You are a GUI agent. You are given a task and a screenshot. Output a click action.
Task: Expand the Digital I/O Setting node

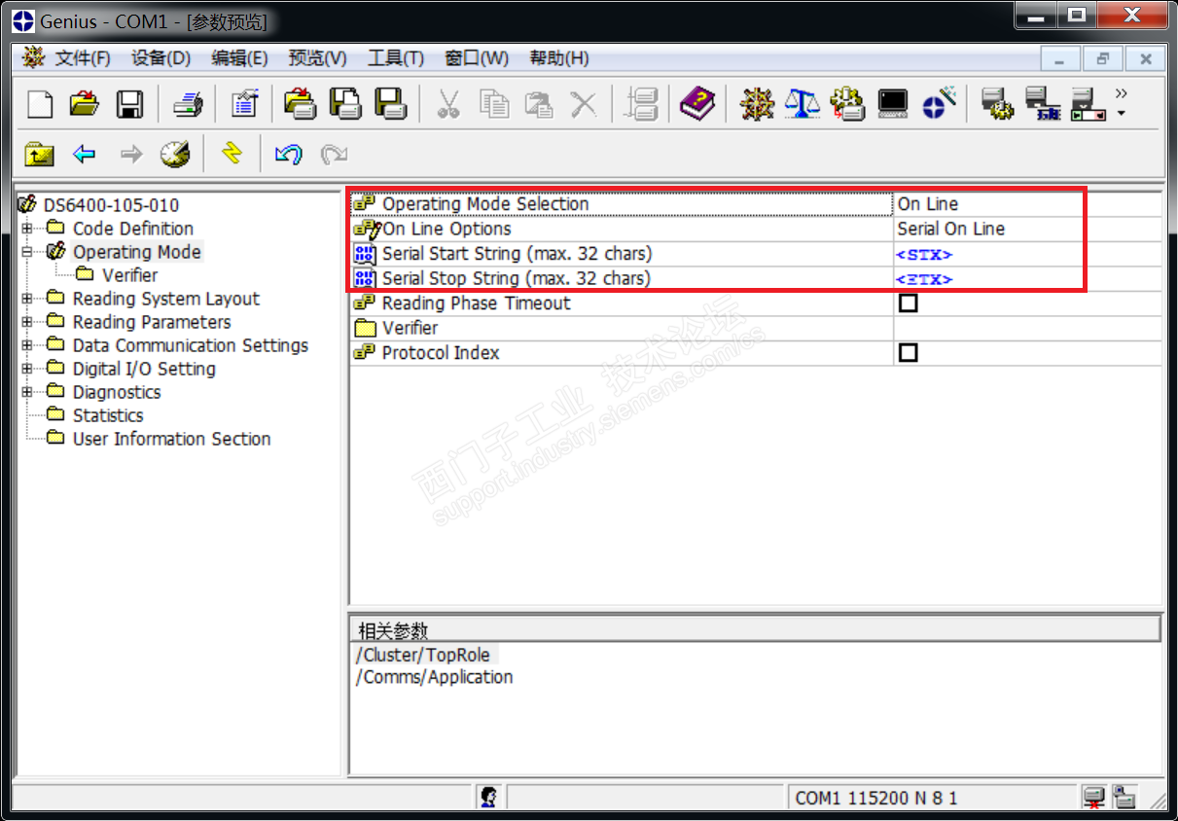click(27, 369)
